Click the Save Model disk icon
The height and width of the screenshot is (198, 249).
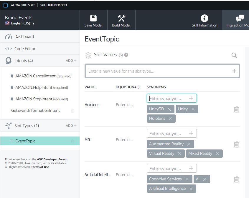93,18
